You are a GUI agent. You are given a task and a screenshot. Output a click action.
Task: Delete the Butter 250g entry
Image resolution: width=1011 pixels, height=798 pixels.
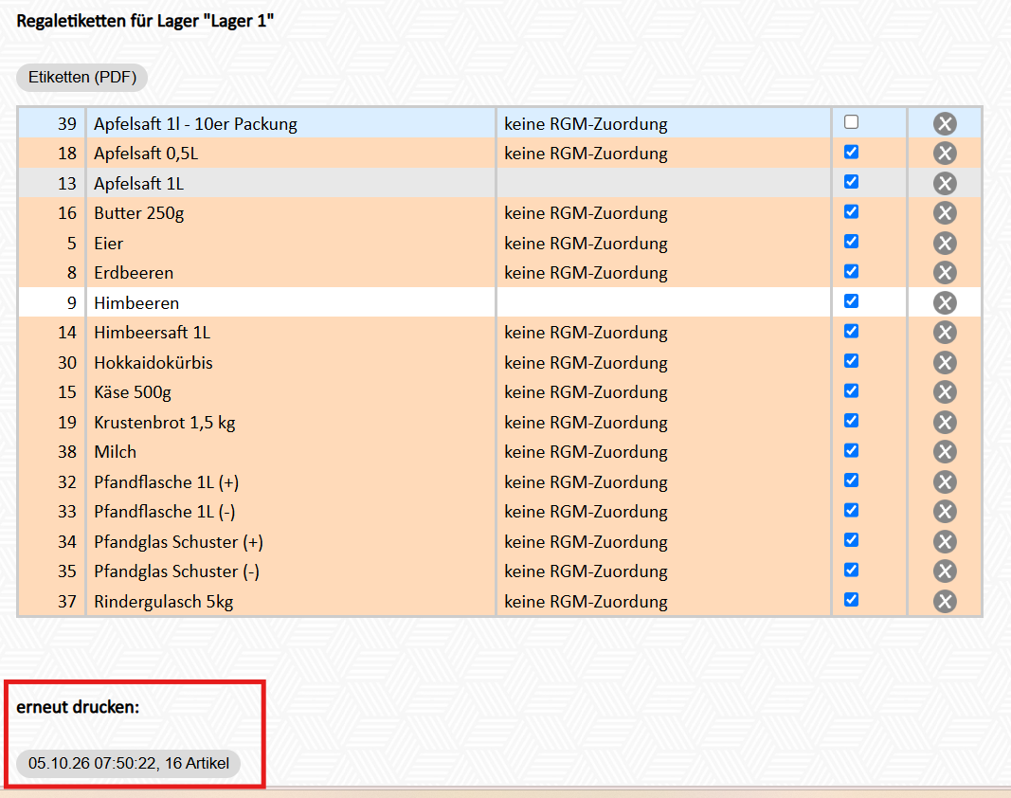click(x=945, y=213)
